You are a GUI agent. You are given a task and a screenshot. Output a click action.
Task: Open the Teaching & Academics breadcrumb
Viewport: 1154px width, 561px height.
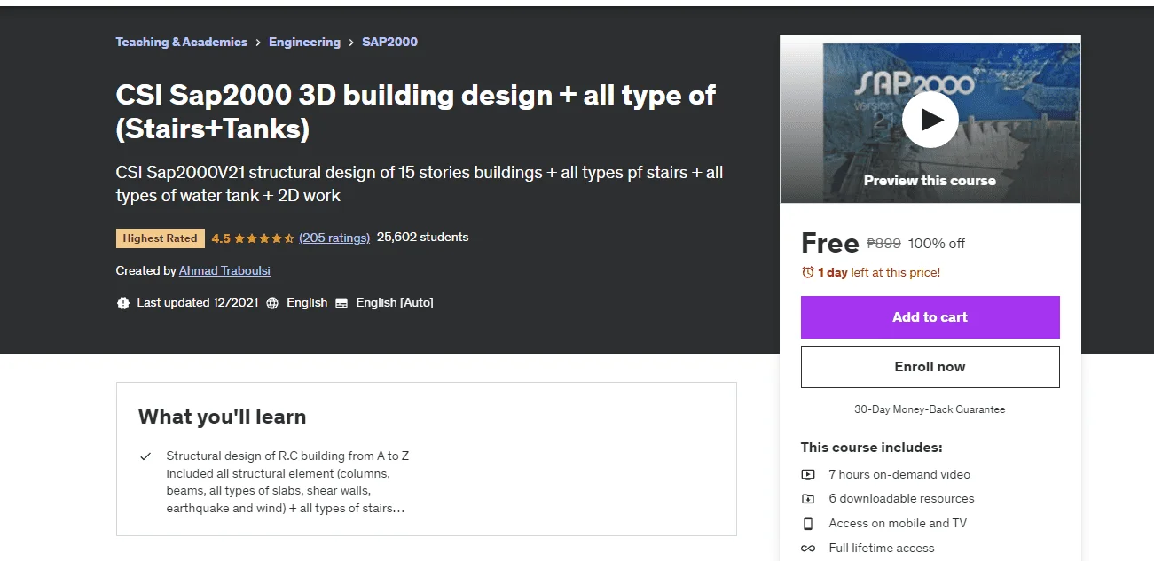[x=182, y=42]
